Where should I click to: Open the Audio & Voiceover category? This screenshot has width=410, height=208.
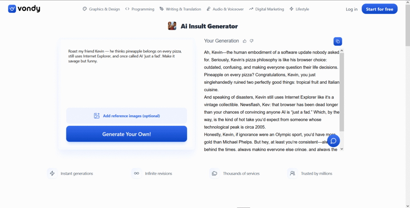(x=225, y=9)
